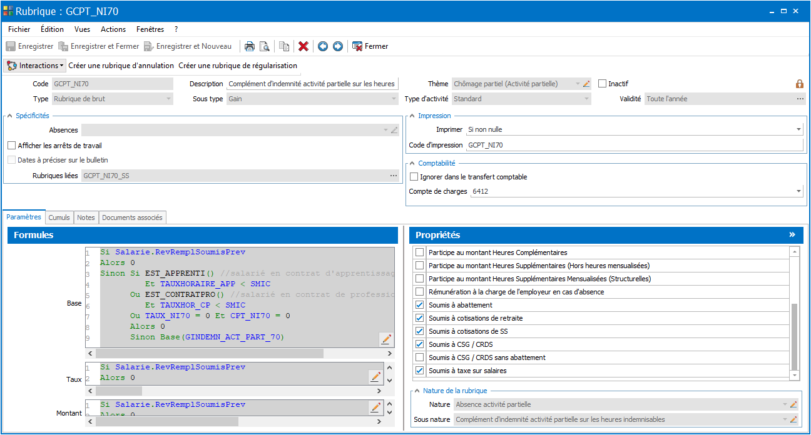This screenshot has width=811, height=435.
Task: Open the Type d'activité dropdown
Action: click(x=586, y=99)
